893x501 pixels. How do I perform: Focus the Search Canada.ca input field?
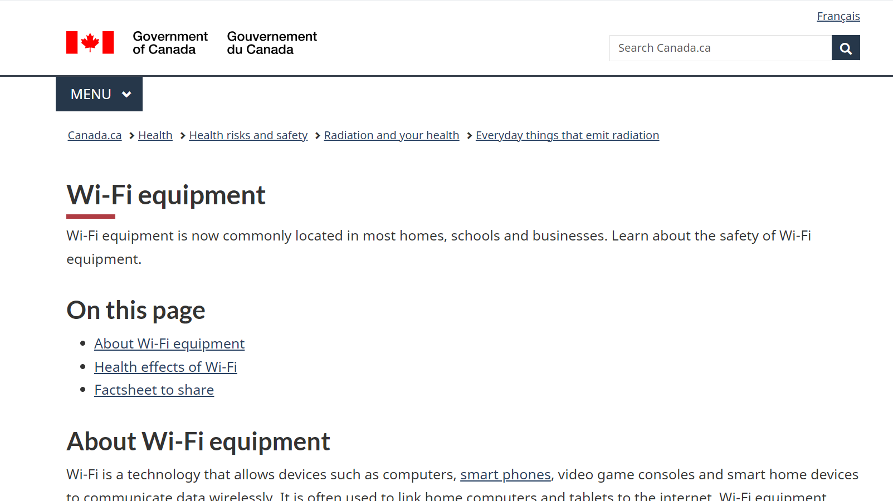click(720, 48)
